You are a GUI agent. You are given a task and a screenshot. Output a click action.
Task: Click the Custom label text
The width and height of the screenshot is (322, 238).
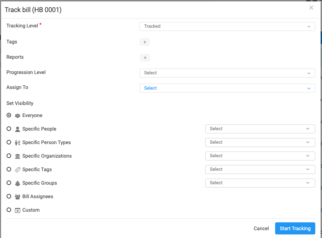[31, 210]
